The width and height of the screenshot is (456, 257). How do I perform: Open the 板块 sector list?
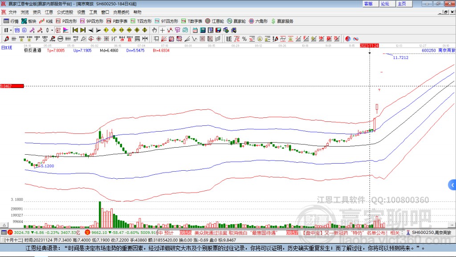pos(29,21)
